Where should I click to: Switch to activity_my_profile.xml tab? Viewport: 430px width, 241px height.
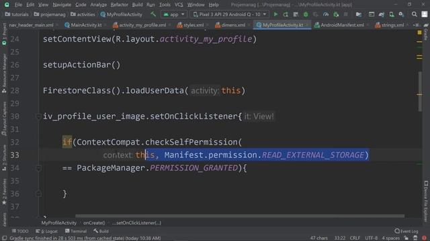coord(142,25)
